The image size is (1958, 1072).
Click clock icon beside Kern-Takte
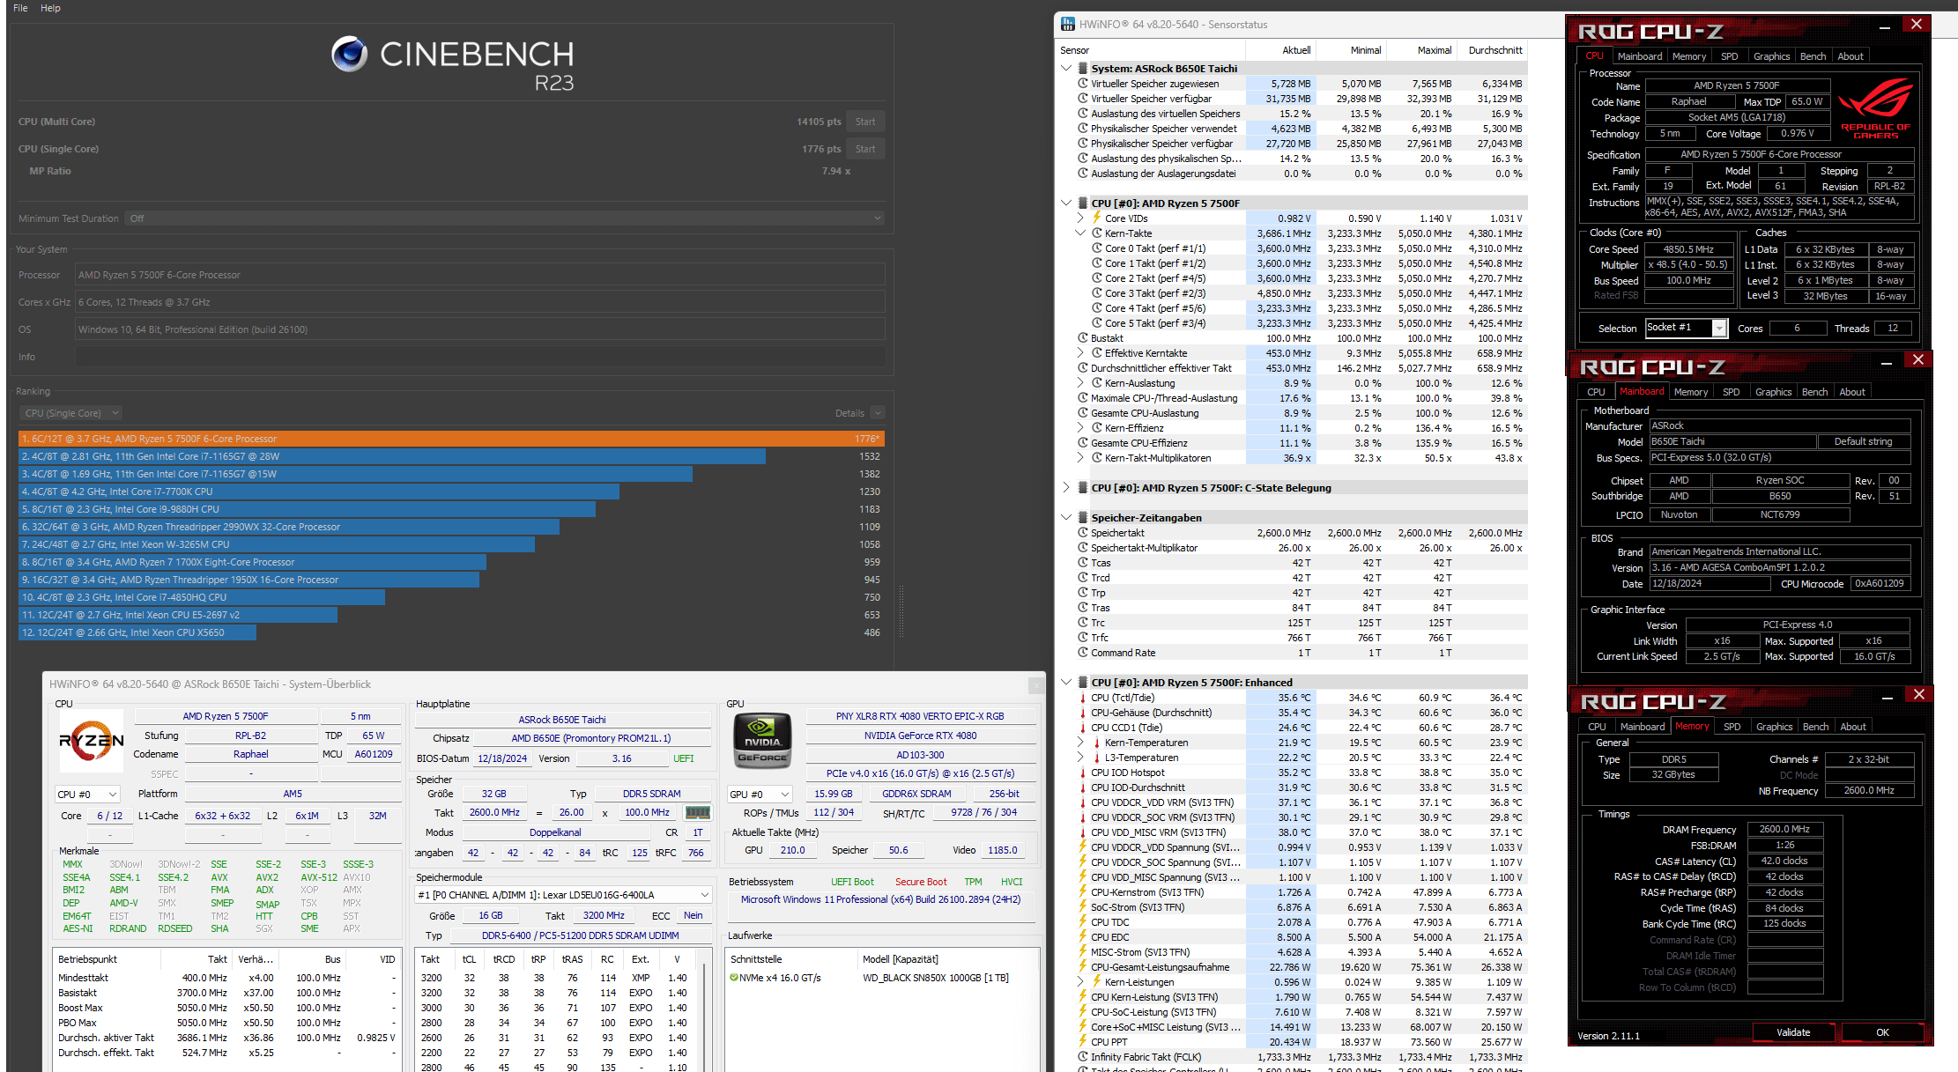click(1097, 233)
